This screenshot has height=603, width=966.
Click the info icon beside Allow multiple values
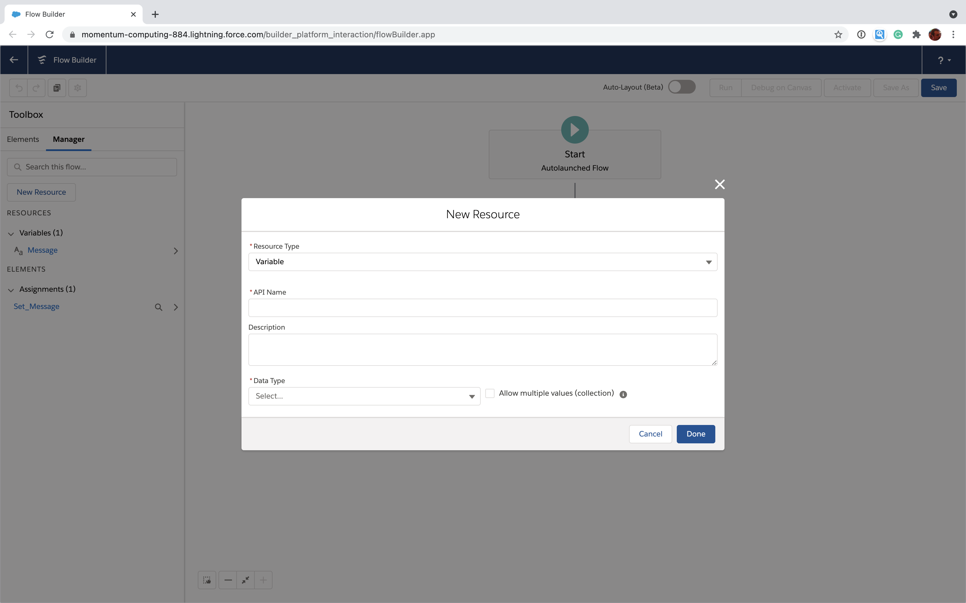623,395
